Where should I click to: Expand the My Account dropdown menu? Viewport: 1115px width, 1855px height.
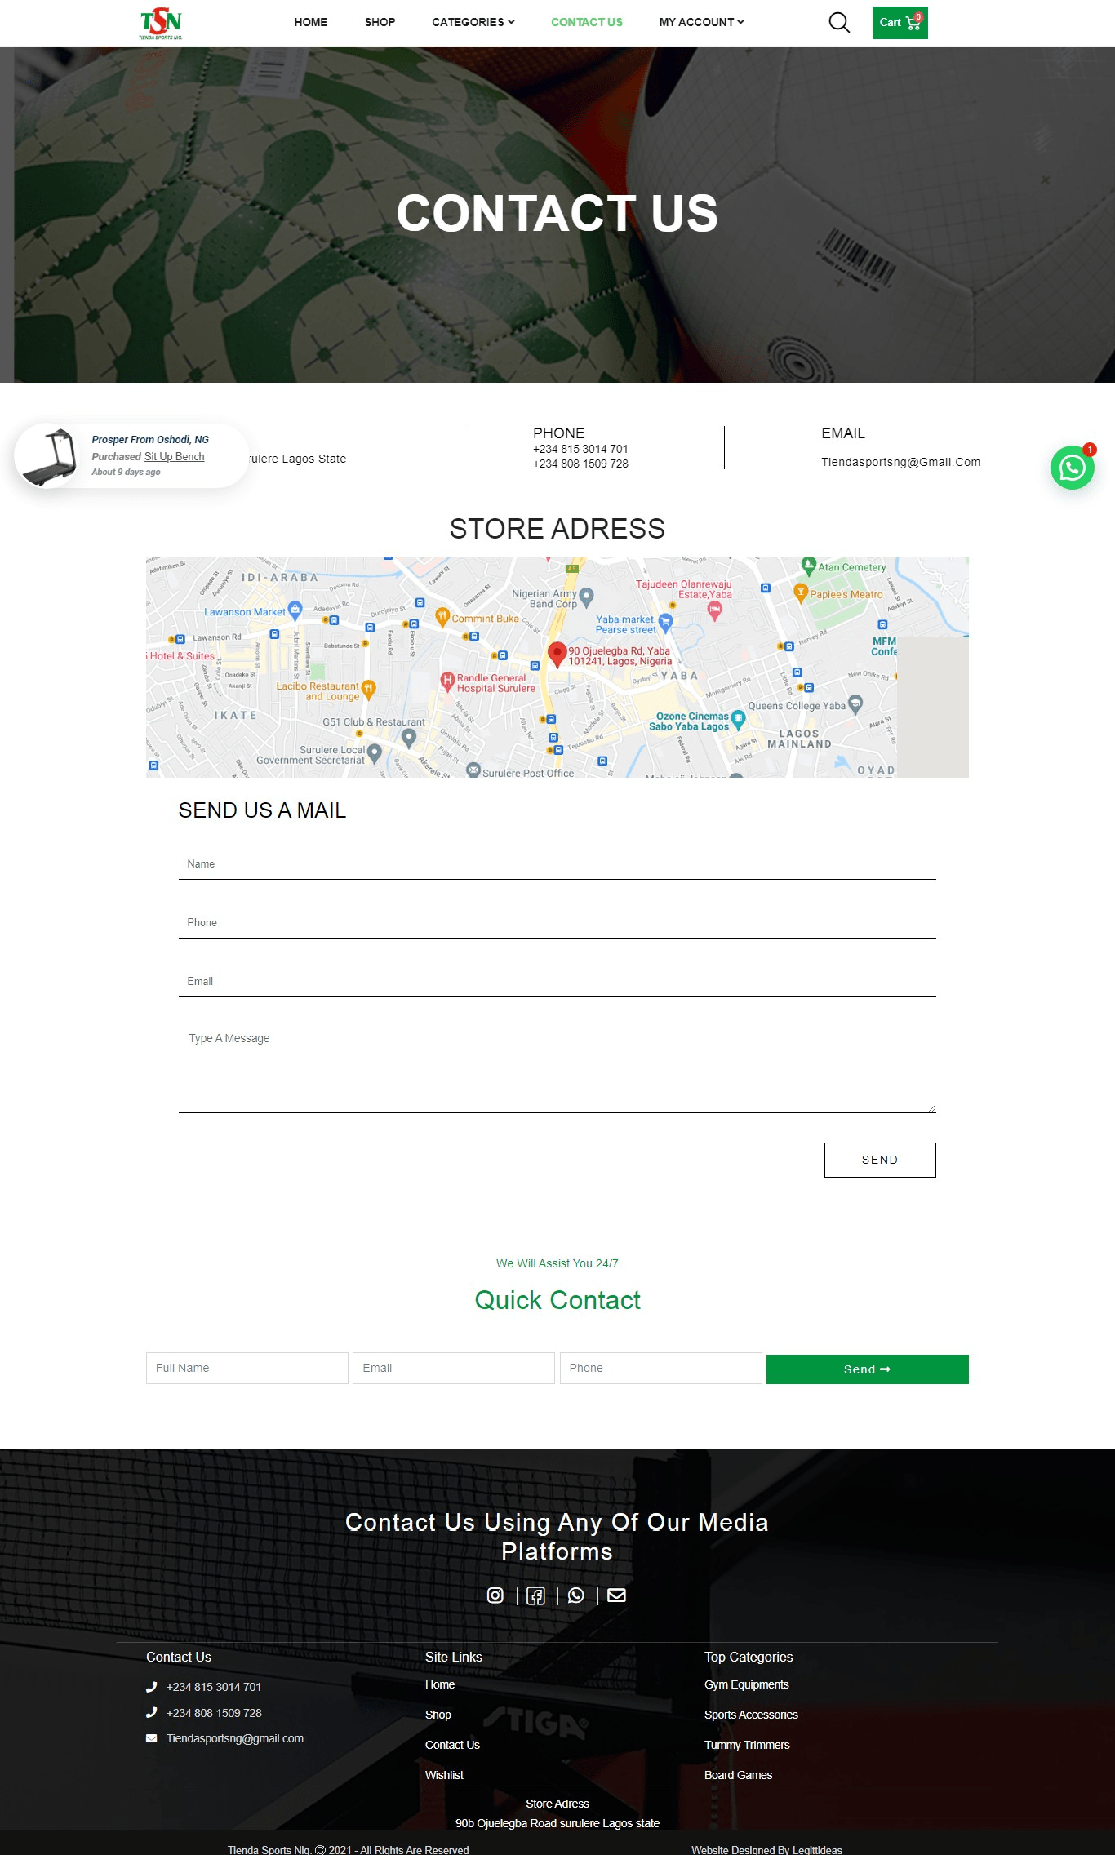click(701, 22)
